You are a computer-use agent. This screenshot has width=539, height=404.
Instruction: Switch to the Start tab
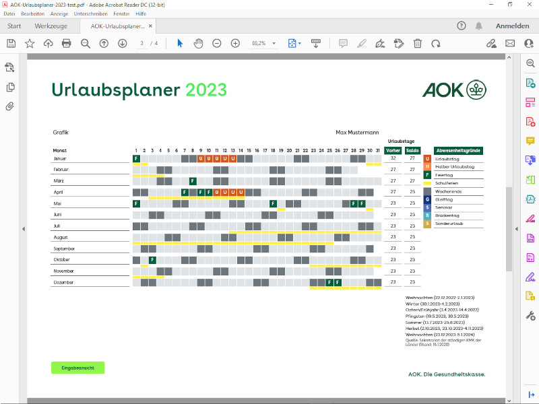coord(14,26)
